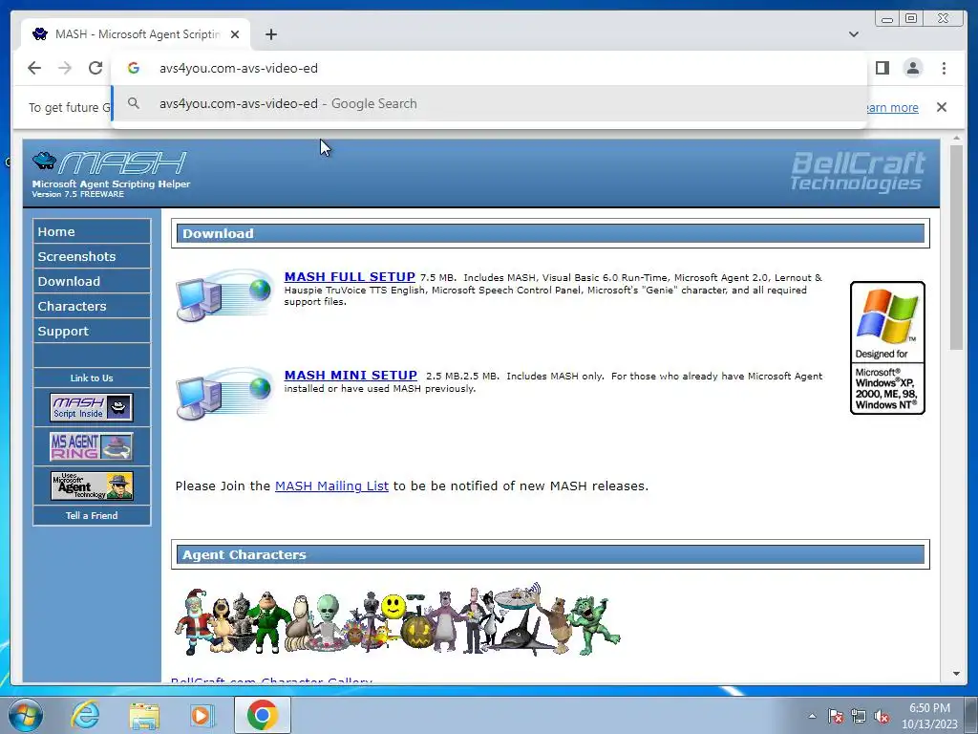Open the MASH Mailing List link

(331, 486)
